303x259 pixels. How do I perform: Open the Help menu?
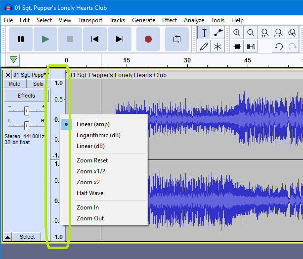coord(237,20)
